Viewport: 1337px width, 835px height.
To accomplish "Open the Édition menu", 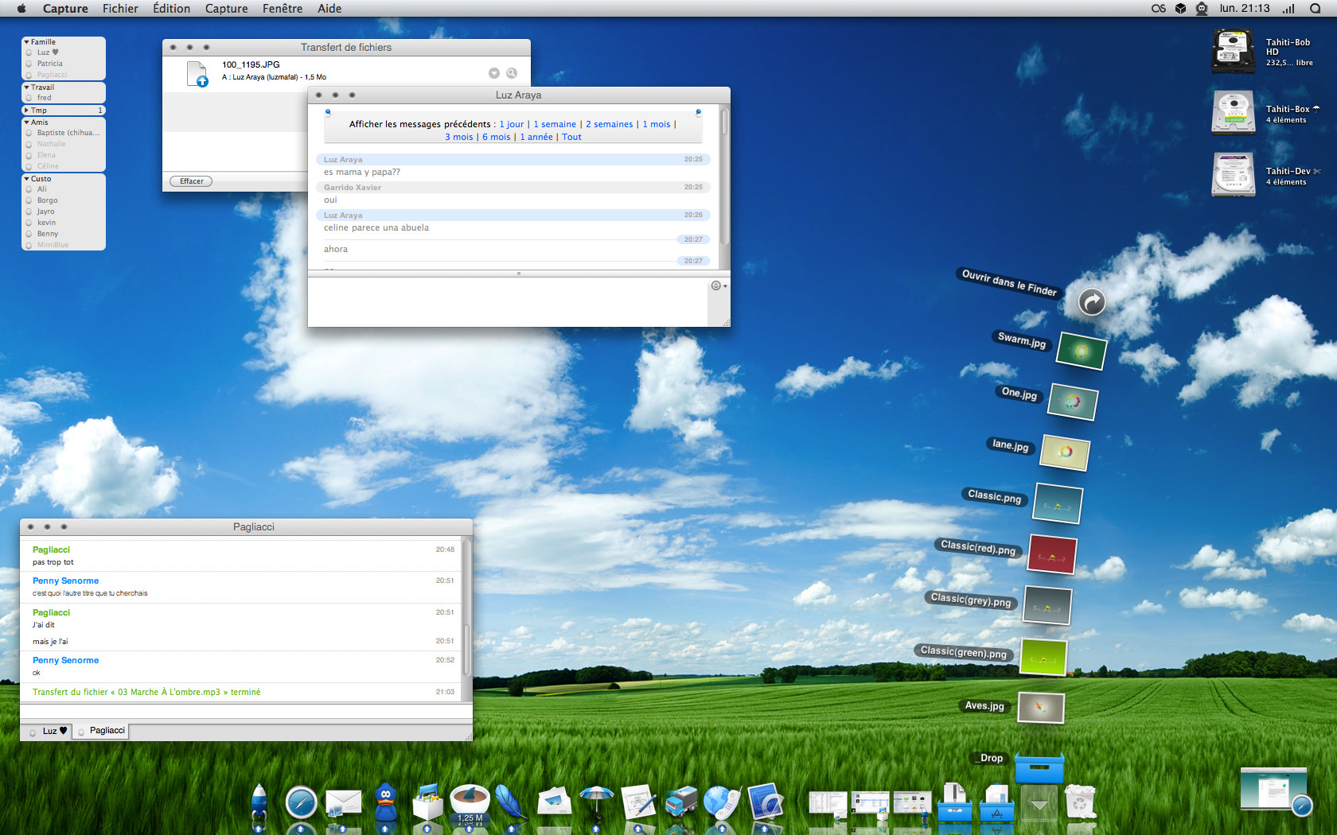I will (172, 9).
